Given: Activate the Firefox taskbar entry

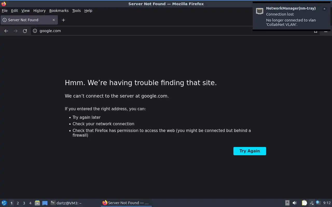Looking at the screenshot, I should pyautogui.click(x=126, y=203).
